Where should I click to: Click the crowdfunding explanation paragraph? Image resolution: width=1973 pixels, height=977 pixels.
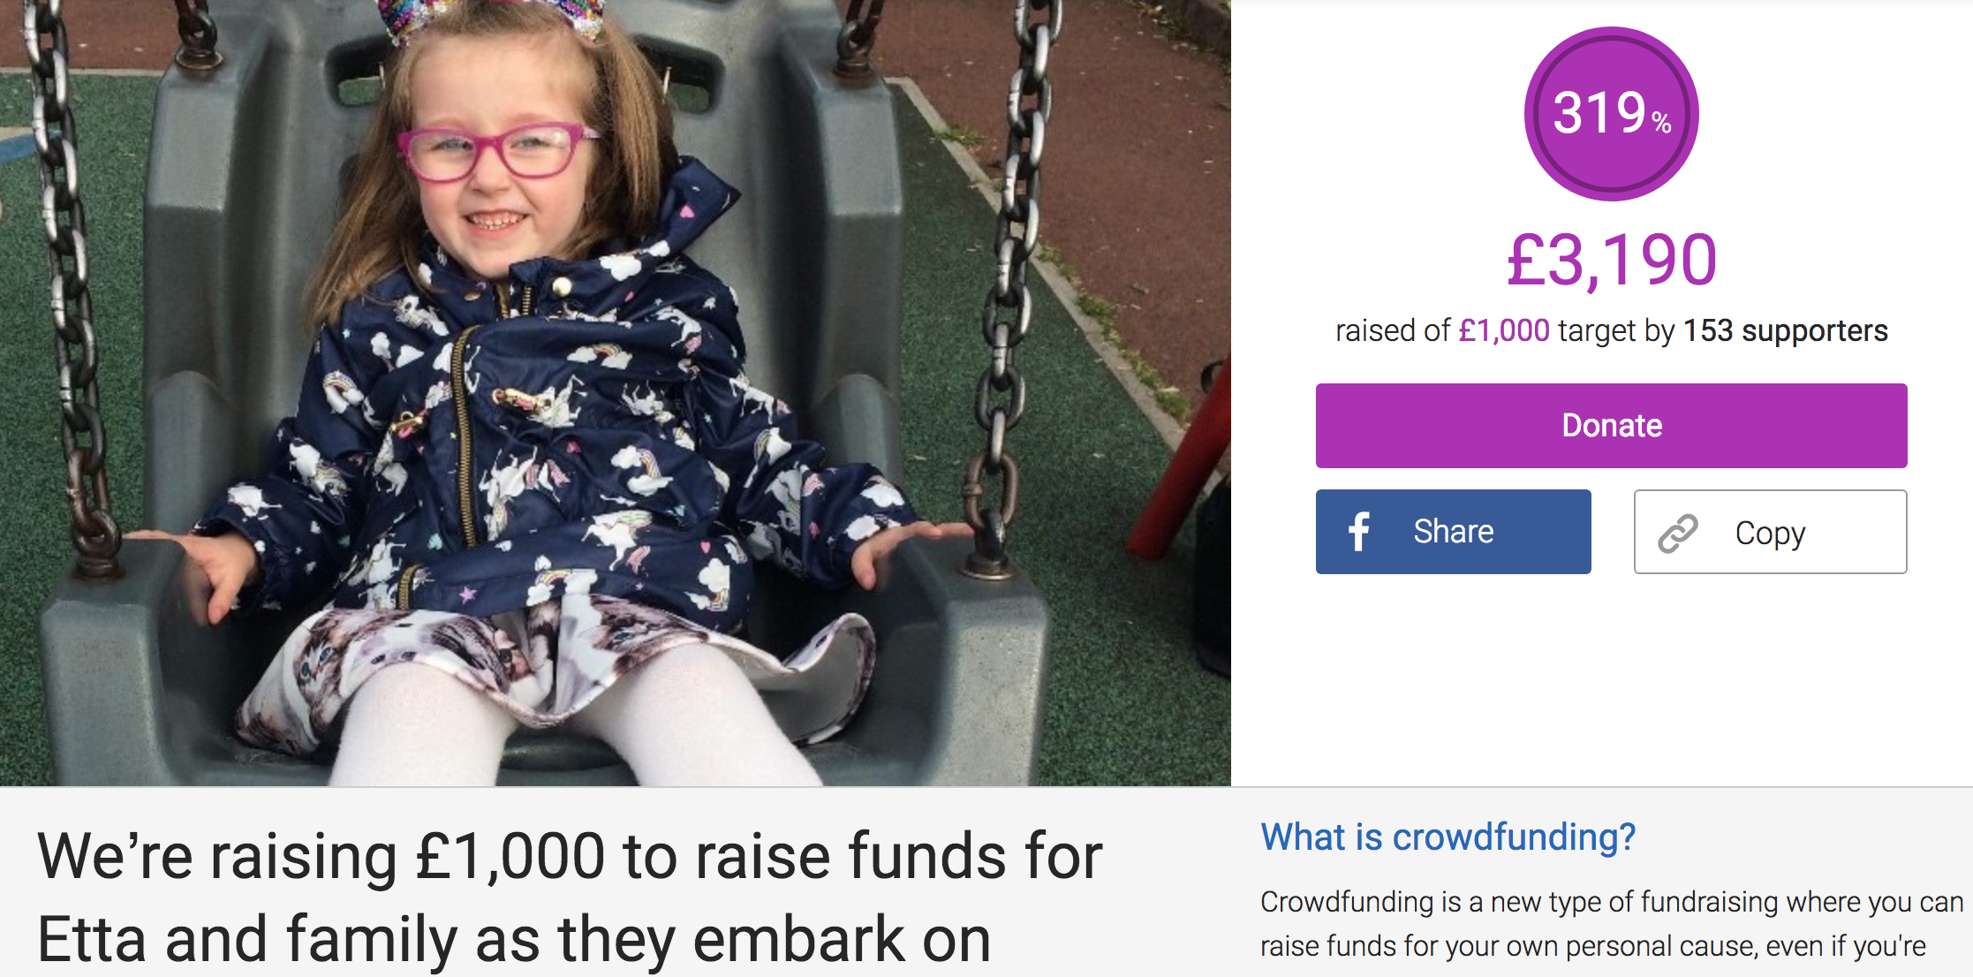pyautogui.click(x=1612, y=923)
